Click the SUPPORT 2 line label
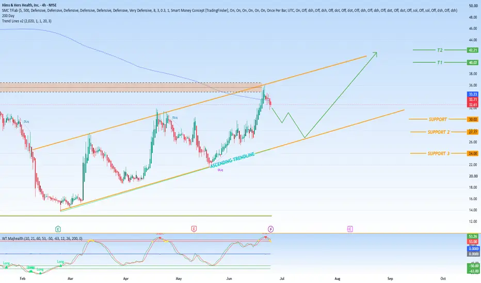481x283 pixels. [x=438, y=132]
